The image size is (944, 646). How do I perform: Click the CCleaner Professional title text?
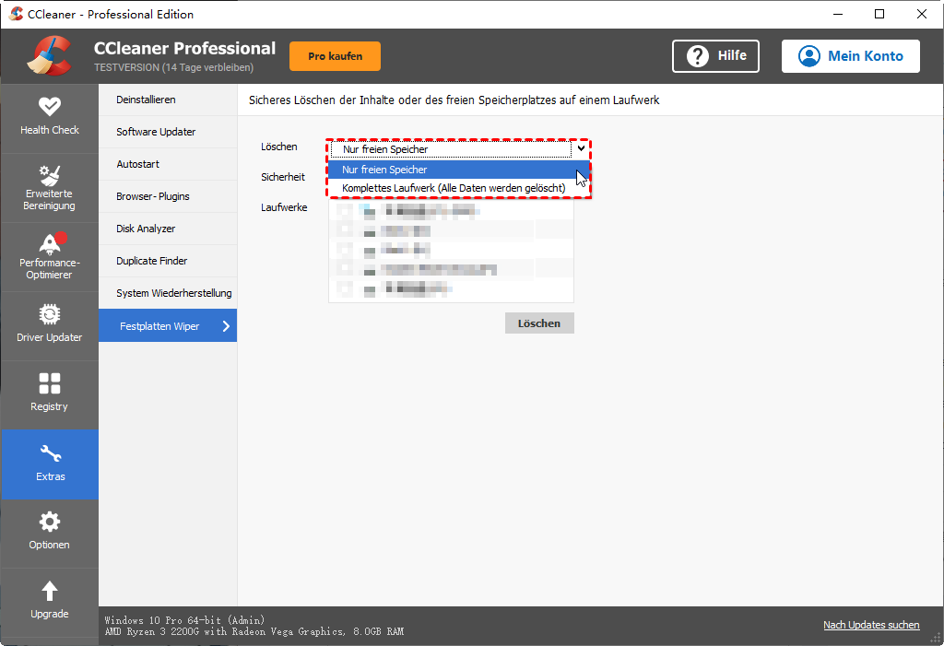click(184, 48)
